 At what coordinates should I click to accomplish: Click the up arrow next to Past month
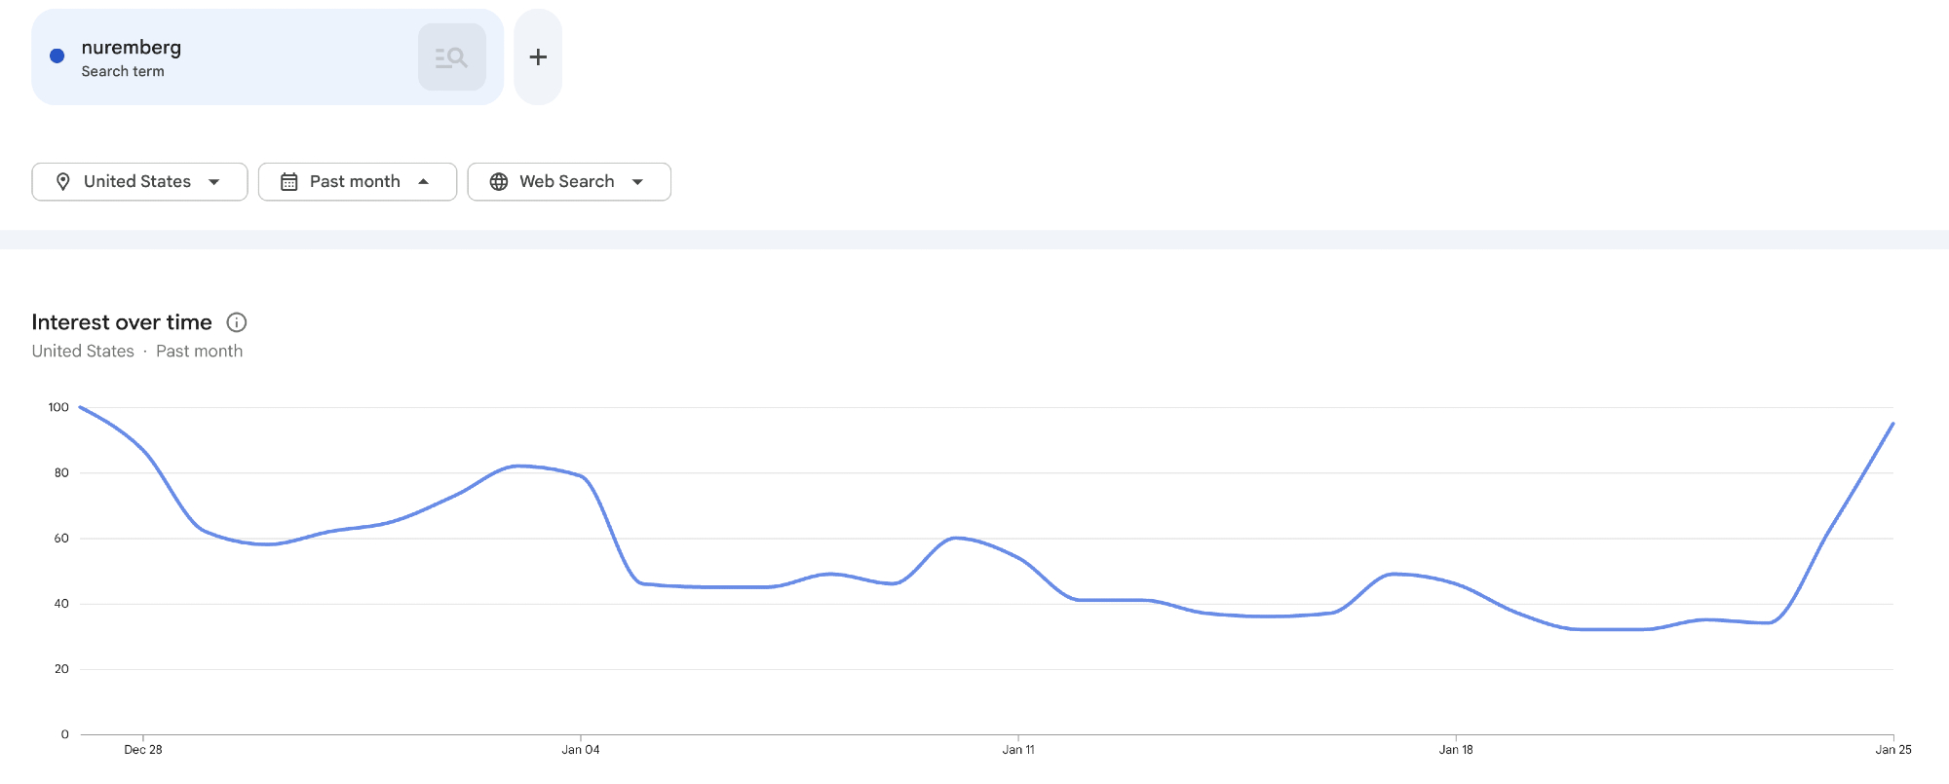(424, 182)
